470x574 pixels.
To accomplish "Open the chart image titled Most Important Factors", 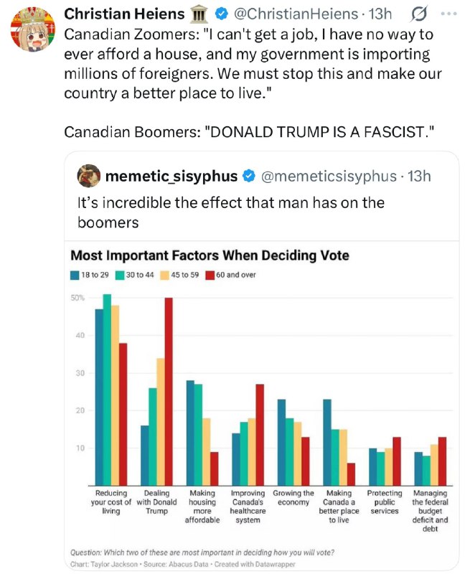I will click(261, 405).
